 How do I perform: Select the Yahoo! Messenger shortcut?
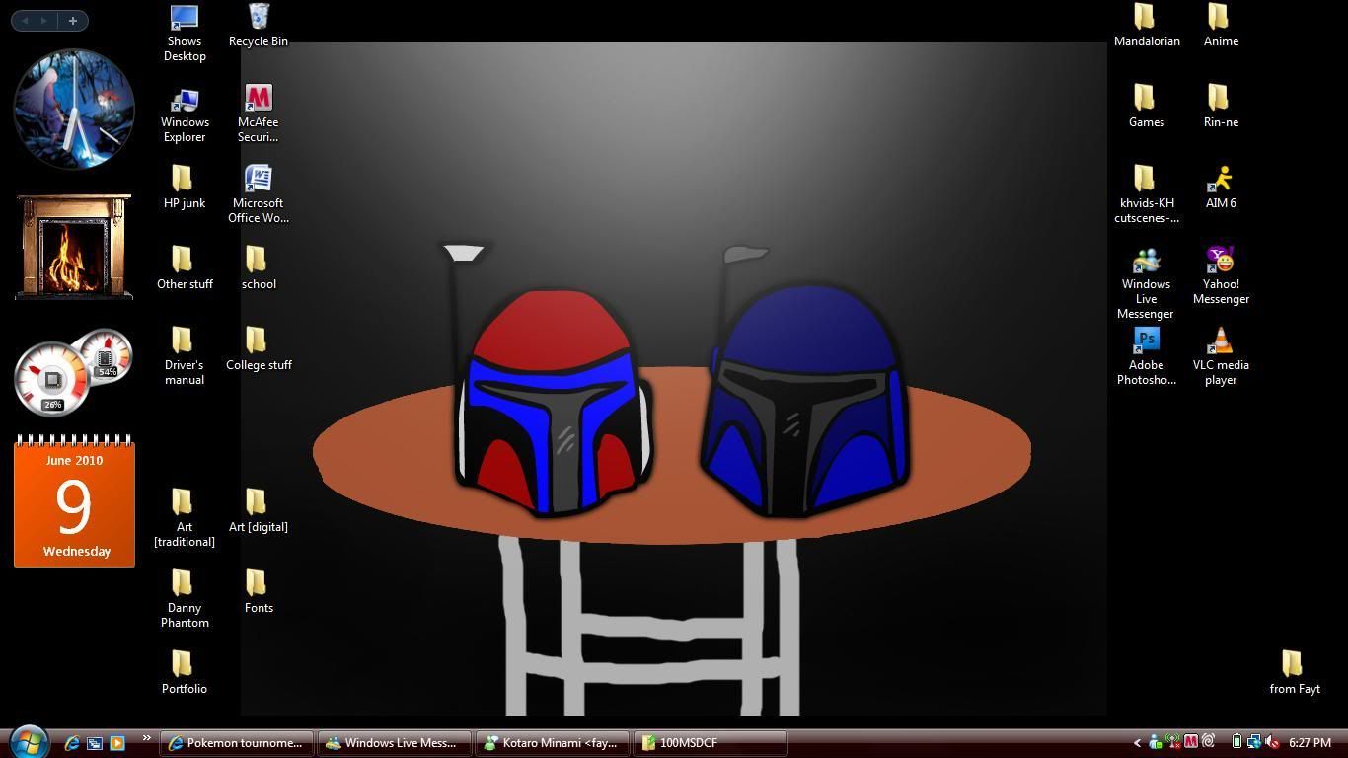click(x=1221, y=276)
